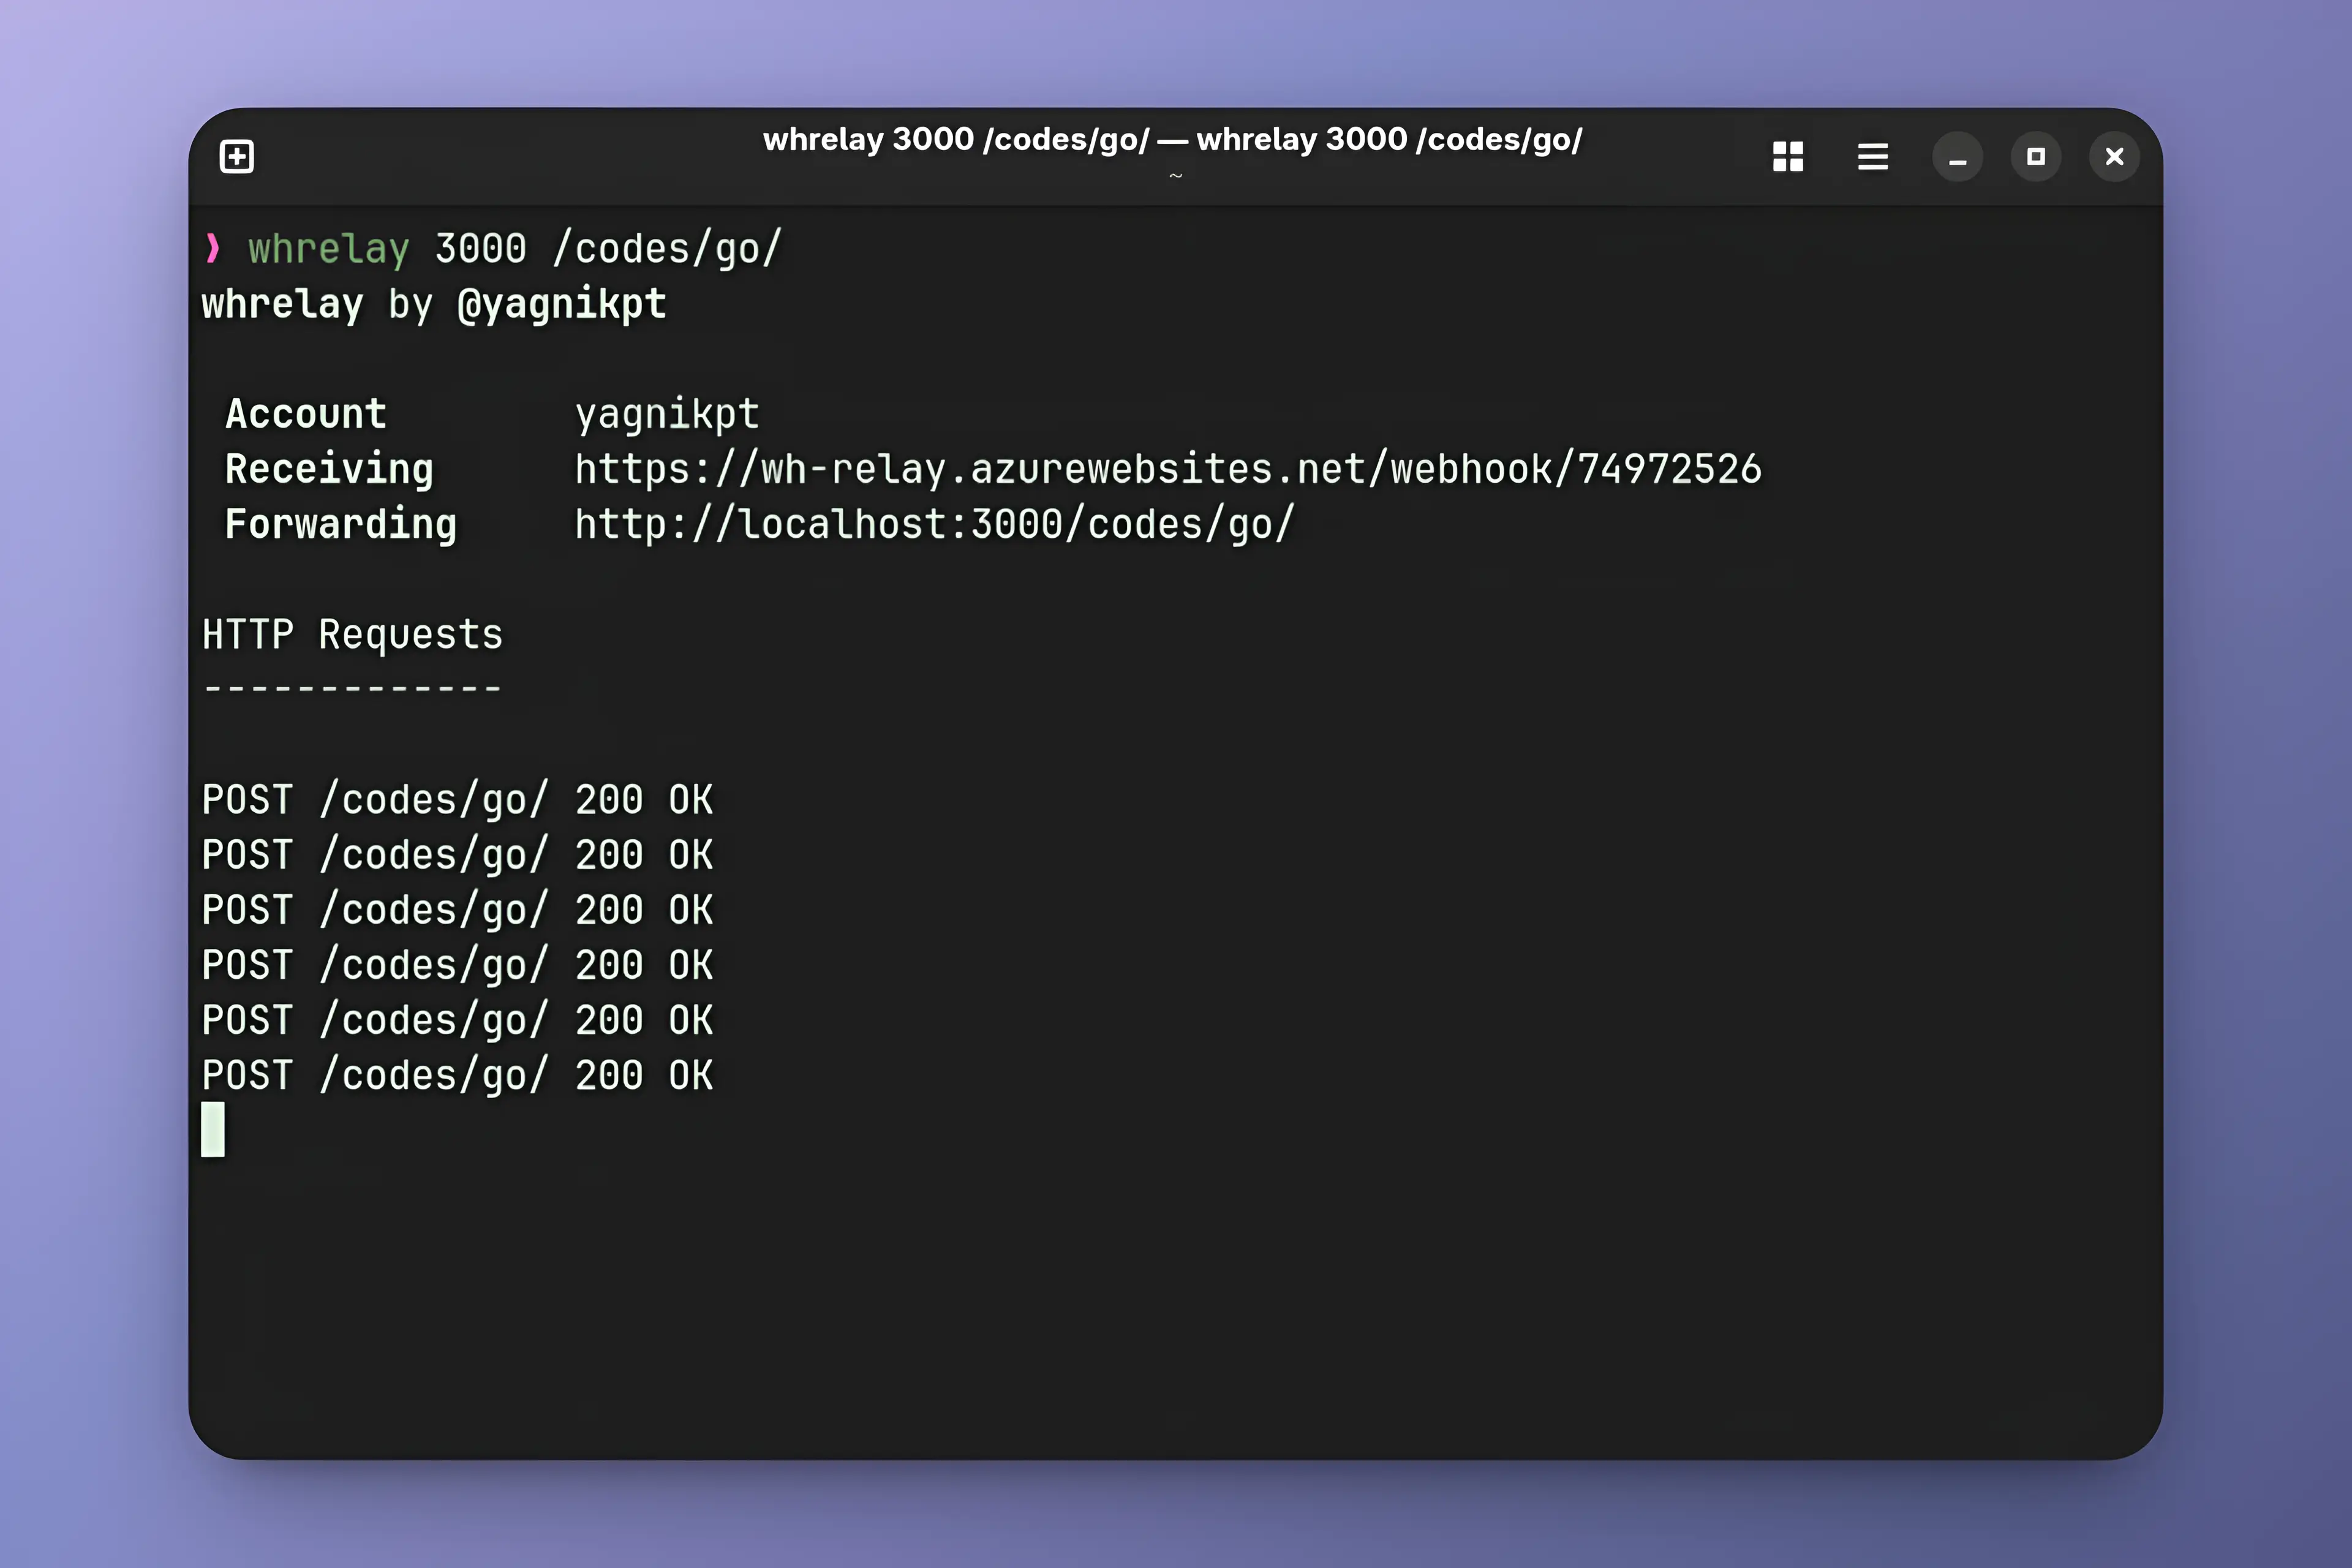
Task: Click the whrelay command in prompt
Action: pos(329,249)
